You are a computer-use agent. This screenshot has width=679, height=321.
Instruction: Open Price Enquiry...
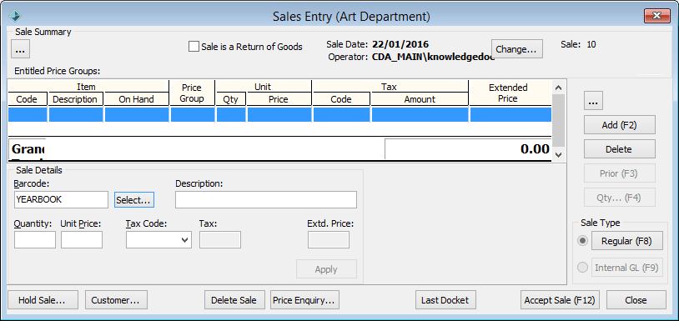coord(304,300)
